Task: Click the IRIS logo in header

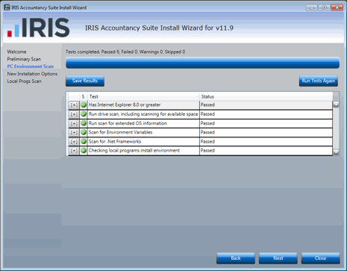Action: [x=39, y=28]
